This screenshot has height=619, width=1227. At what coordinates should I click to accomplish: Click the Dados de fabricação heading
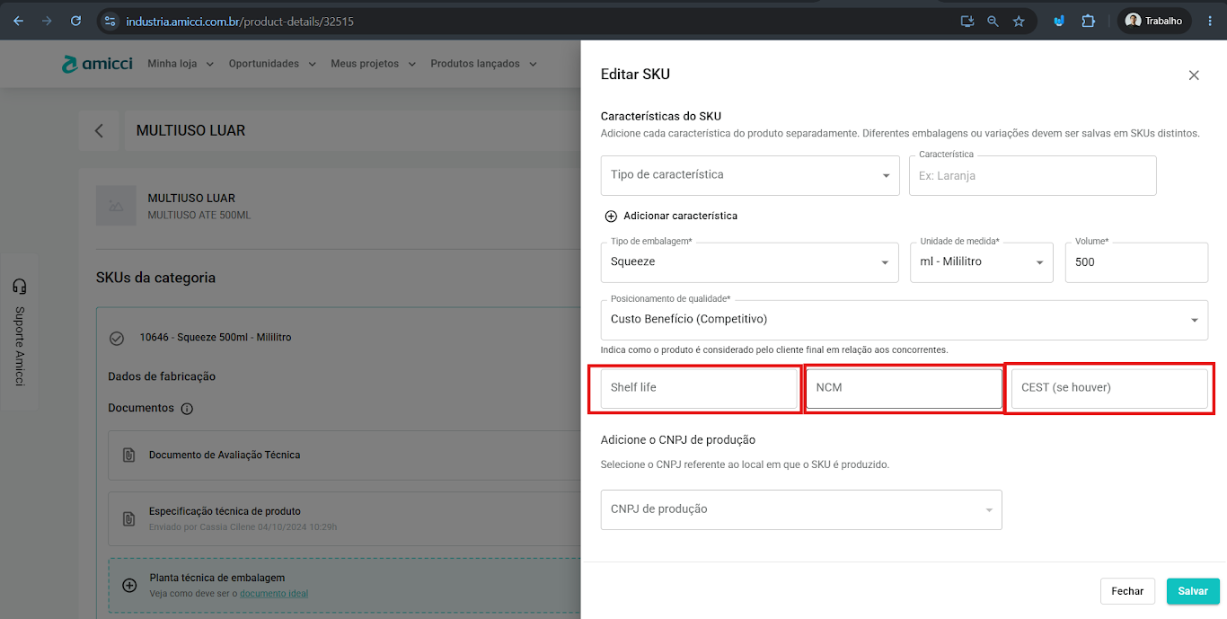pos(162,376)
